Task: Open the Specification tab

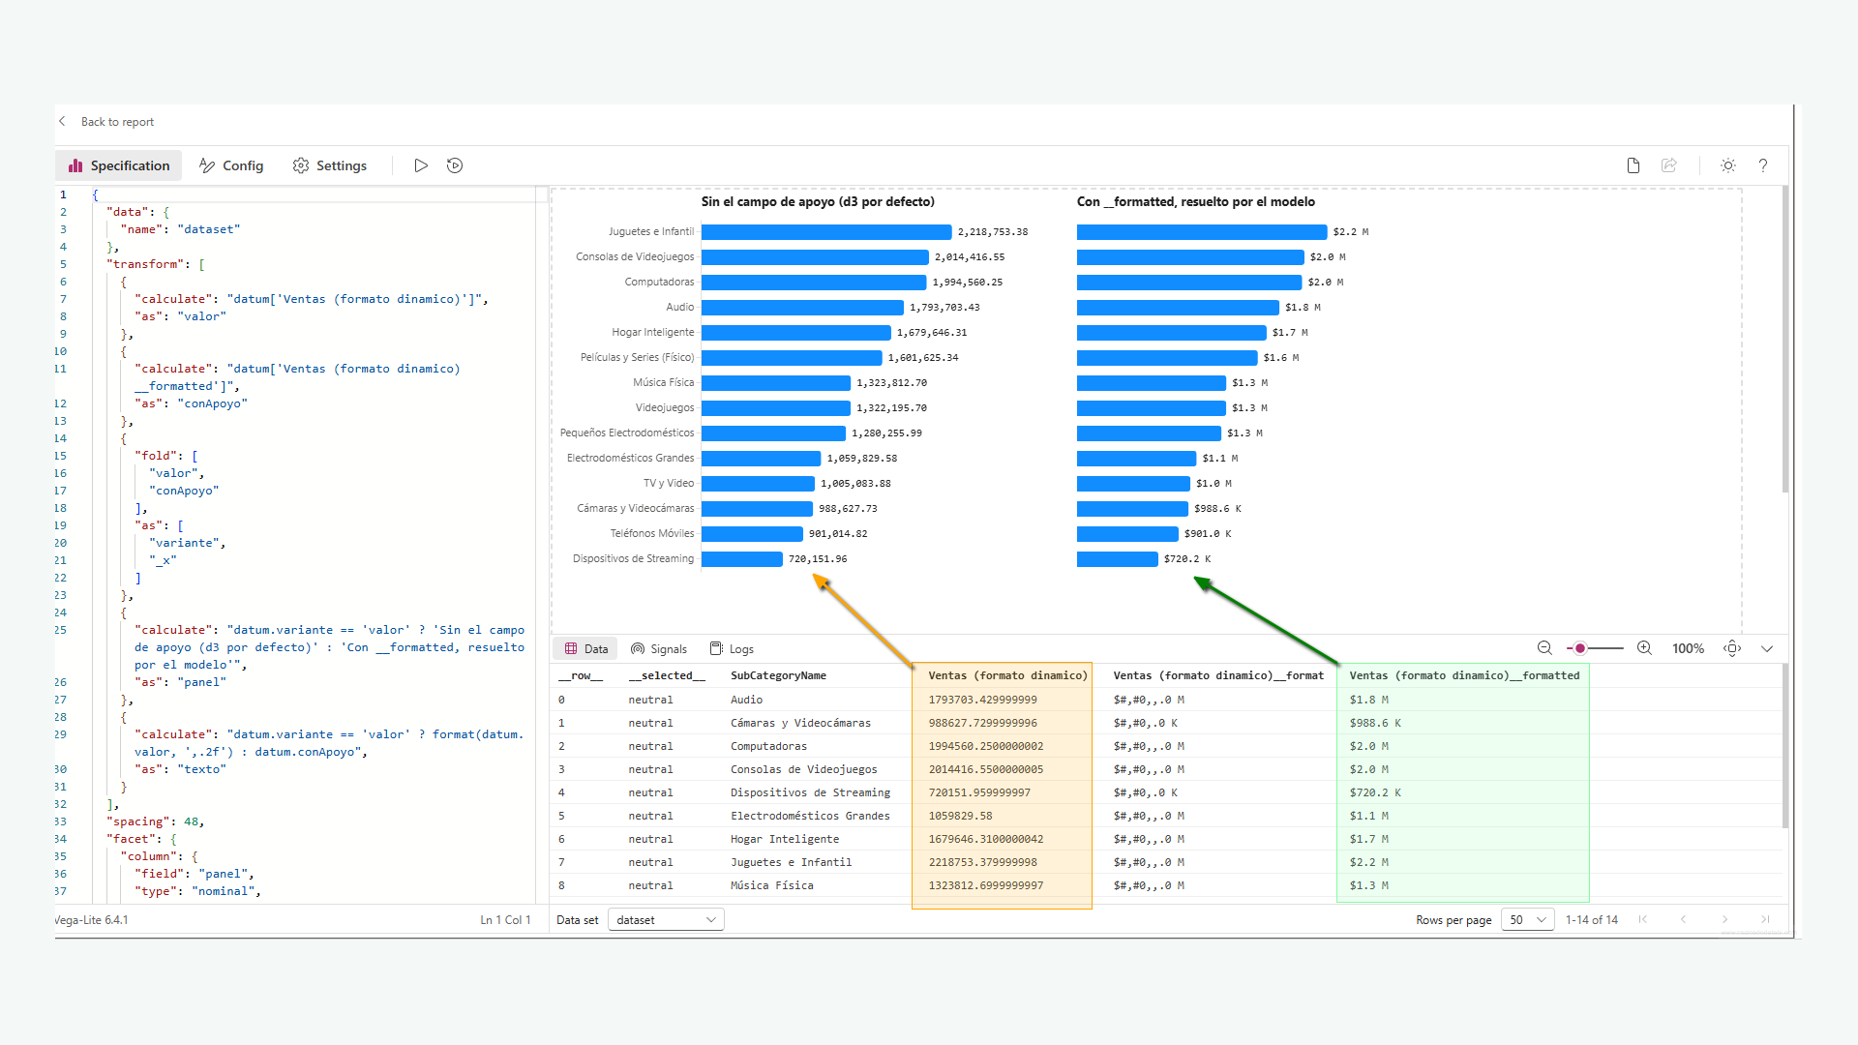Action: pyautogui.click(x=119, y=165)
